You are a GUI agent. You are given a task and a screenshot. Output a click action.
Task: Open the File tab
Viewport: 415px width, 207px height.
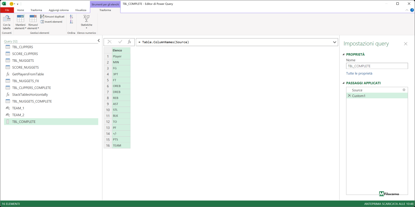click(7, 10)
